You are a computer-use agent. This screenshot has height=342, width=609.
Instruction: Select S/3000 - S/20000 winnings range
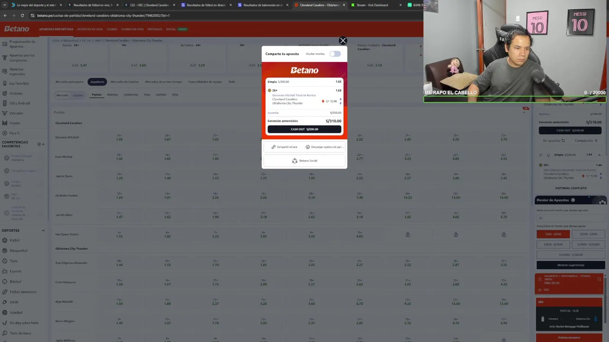click(x=588, y=244)
